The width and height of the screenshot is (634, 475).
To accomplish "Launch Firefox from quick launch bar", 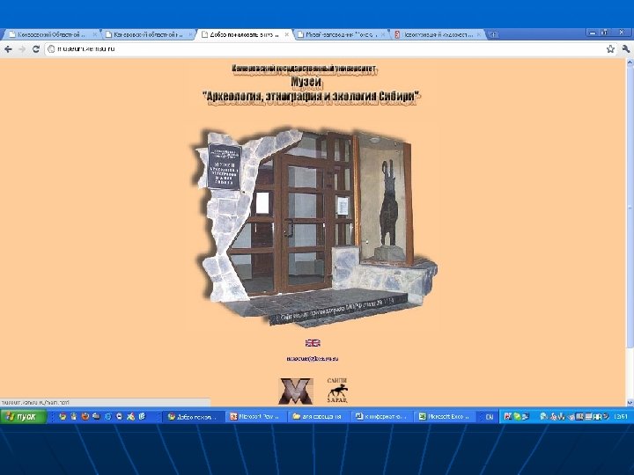I will [85, 416].
